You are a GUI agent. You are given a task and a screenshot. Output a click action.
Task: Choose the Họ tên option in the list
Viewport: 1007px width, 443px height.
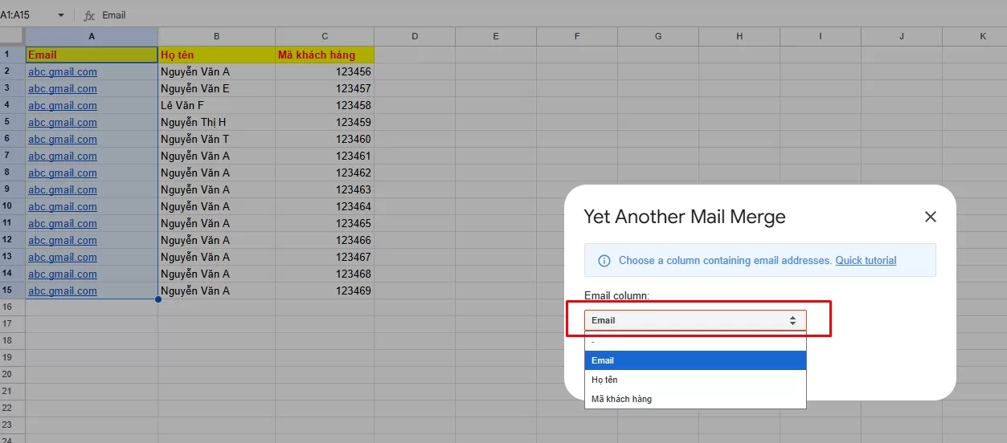tap(695, 380)
